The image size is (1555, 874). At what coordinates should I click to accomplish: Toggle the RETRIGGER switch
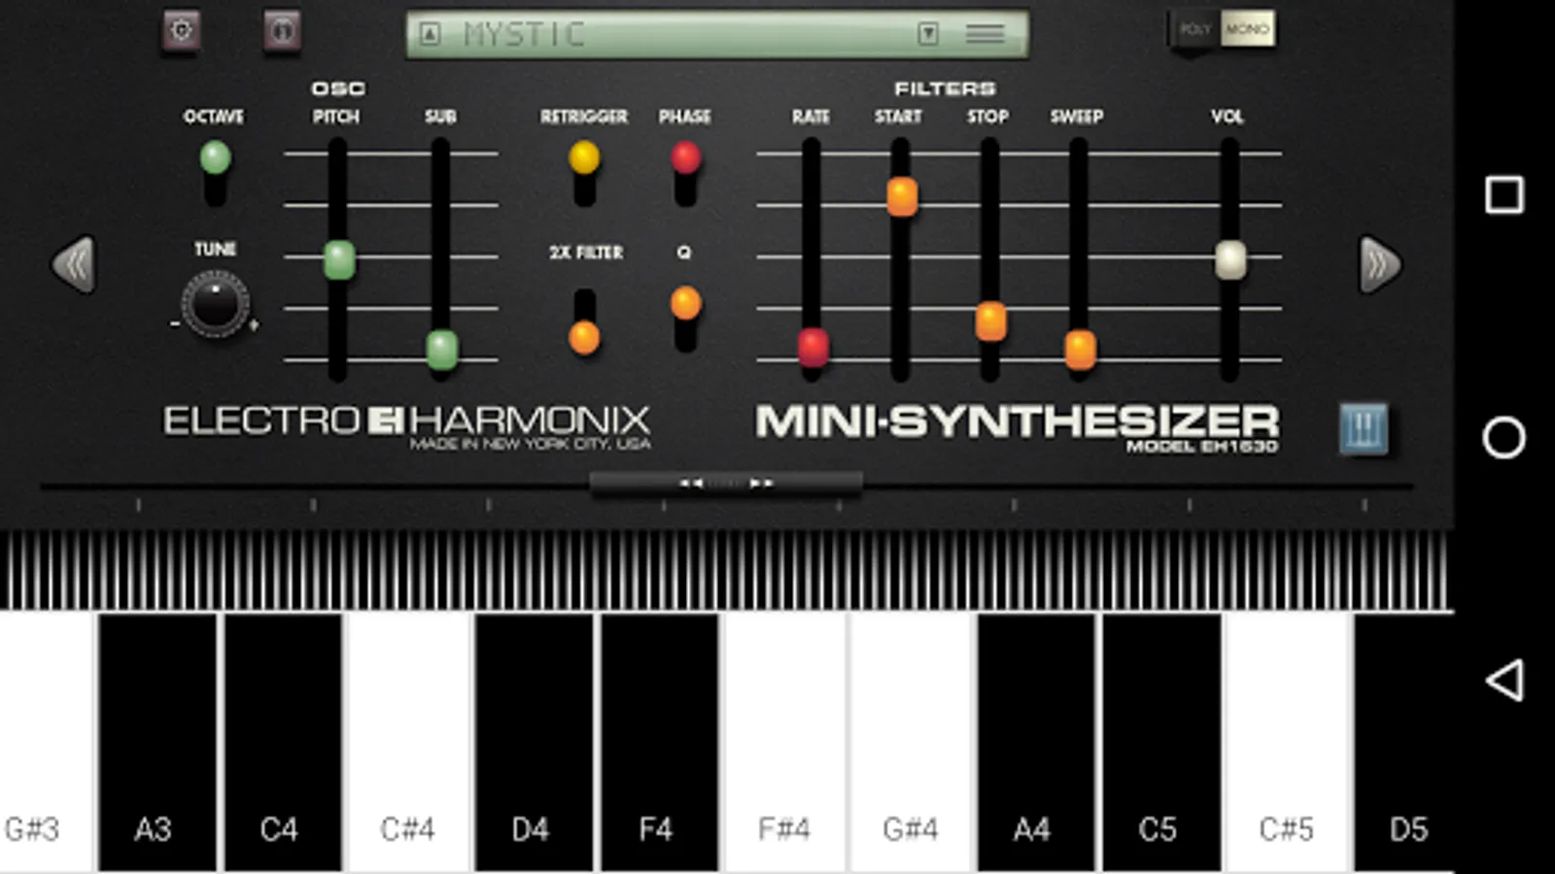(x=584, y=172)
